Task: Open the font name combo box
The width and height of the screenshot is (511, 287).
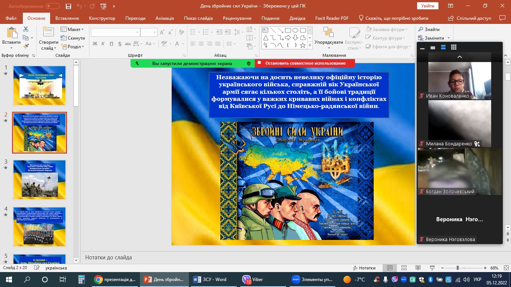Action: pyautogui.click(x=116, y=33)
